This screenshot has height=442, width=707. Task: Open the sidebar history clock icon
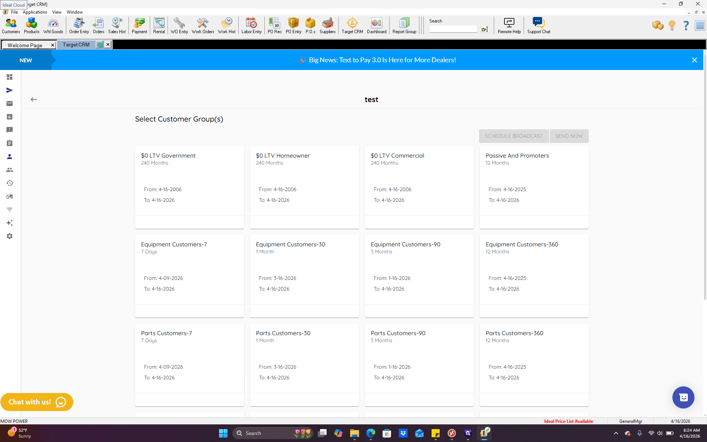pos(10,183)
